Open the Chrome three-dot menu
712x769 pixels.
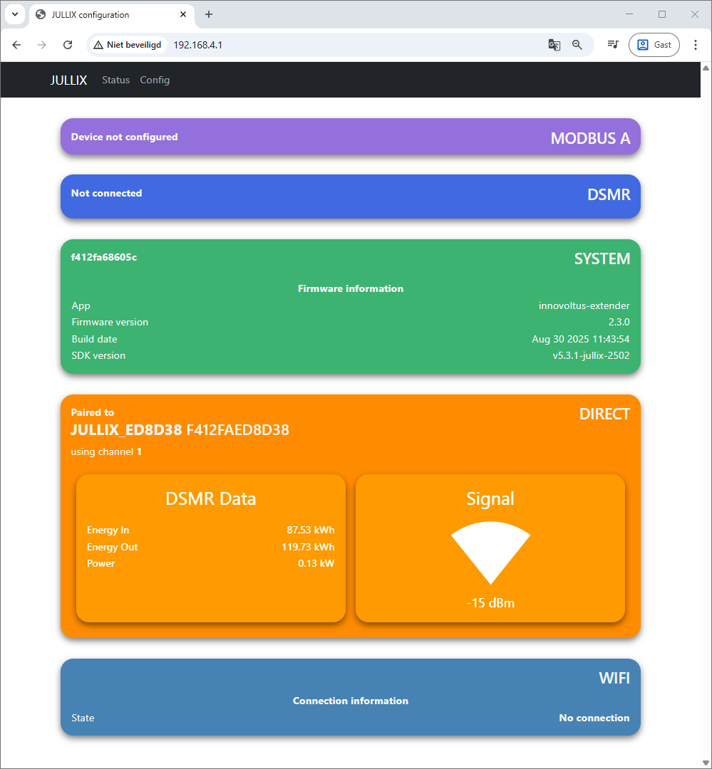[x=696, y=45]
